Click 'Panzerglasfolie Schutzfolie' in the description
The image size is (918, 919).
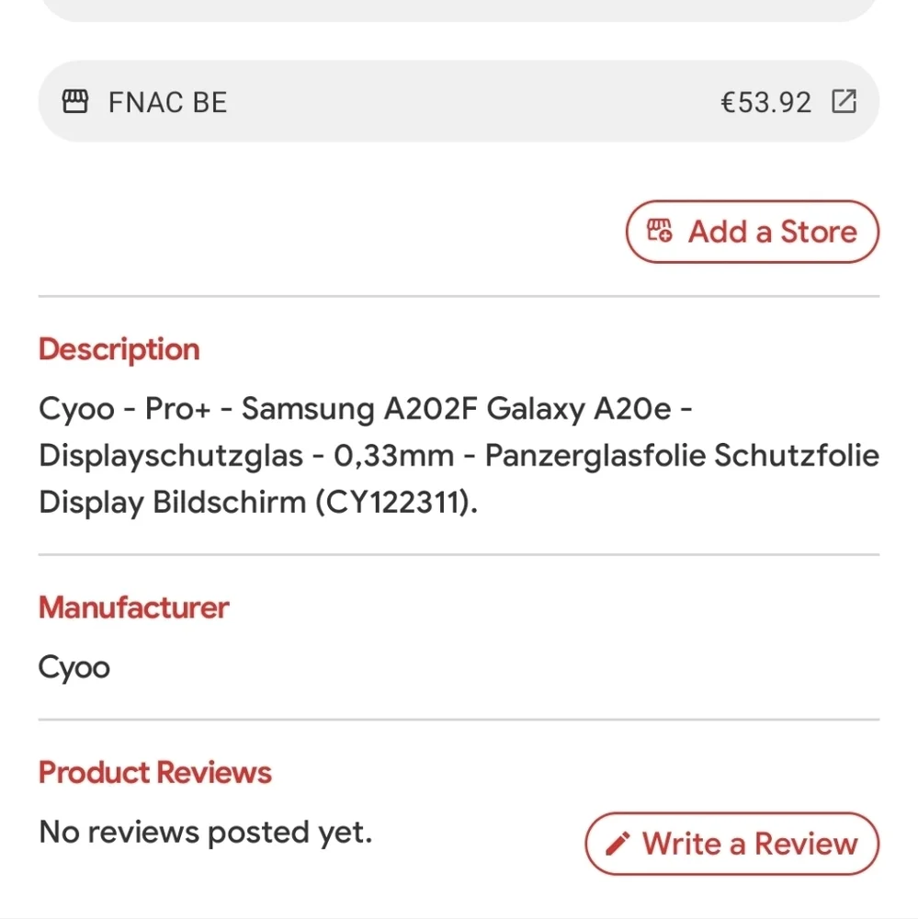(x=683, y=456)
